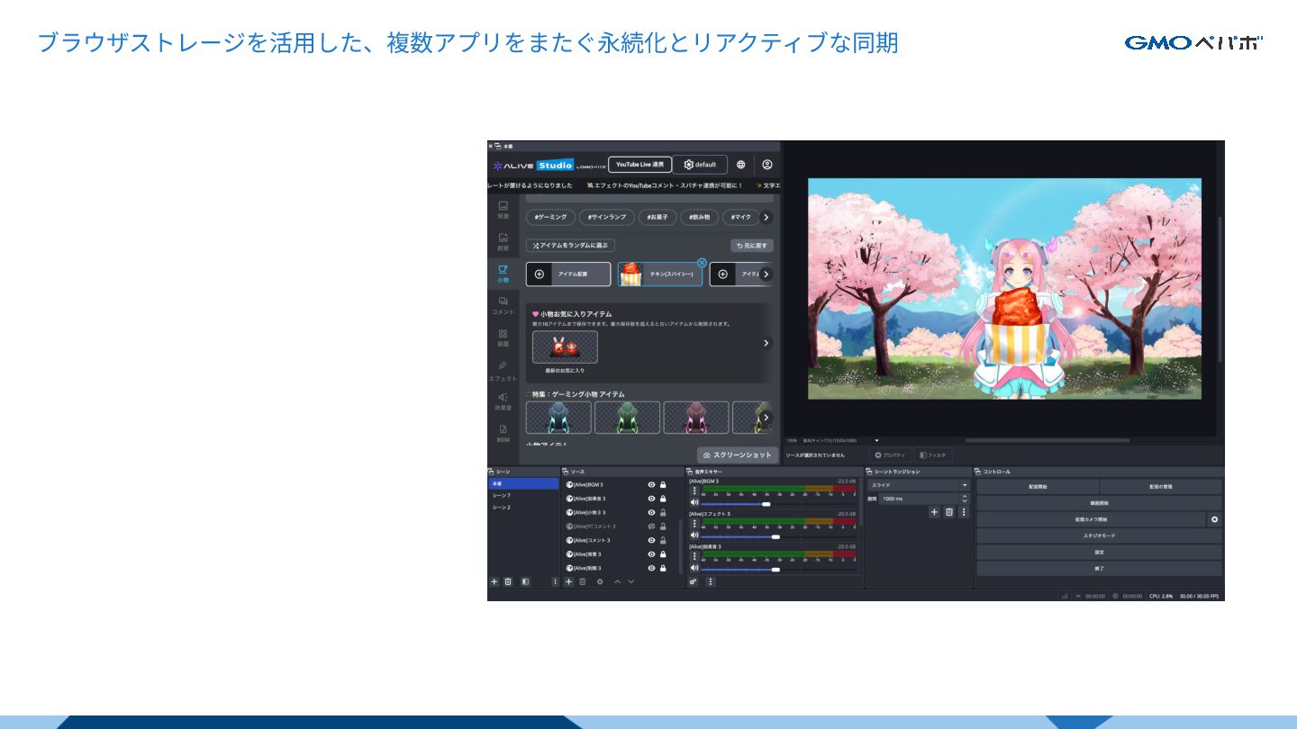Mute the [Alive]エフェクト 3 mixer speaker
Viewport: 1297px width, 729px height.
(x=694, y=535)
